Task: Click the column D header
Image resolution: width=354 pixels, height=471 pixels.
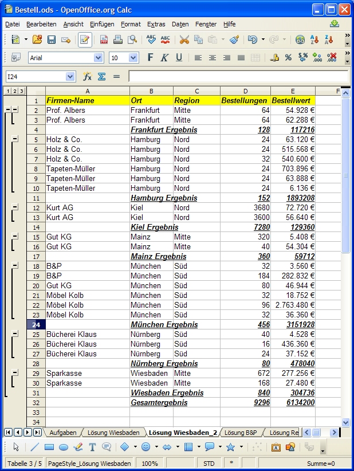Action: click(245, 91)
